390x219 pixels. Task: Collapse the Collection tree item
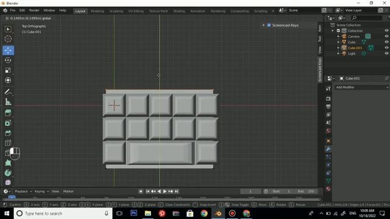pyautogui.click(x=333, y=30)
